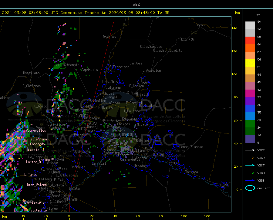This screenshot has width=273, height=220.
Task: Click the Lomas_Blancas place label
Action: click(x=191, y=147)
